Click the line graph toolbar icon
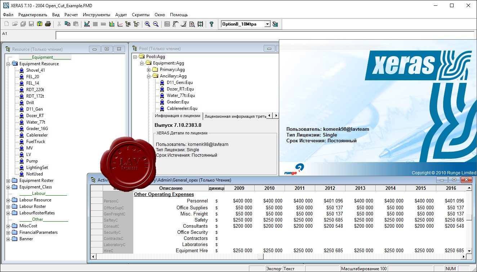Viewport: 477px width, 272px height. click(120, 24)
